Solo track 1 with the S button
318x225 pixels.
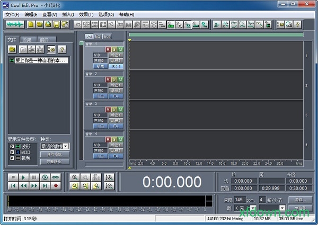click(114, 49)
